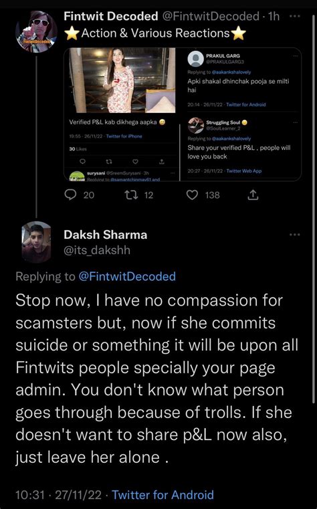The height and width of the screenshot is (509, 317).
Task: Open three-dot menu on Fintwit Decoded tweet
Action: coord(295,16)
